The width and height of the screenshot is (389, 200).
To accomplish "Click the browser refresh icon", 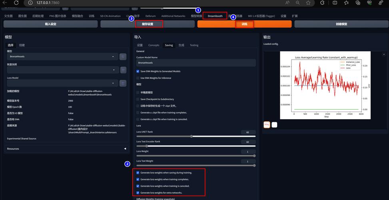I will (x=16, y=3).
